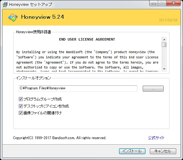Minimize the setup window

[x=153, y=3]
